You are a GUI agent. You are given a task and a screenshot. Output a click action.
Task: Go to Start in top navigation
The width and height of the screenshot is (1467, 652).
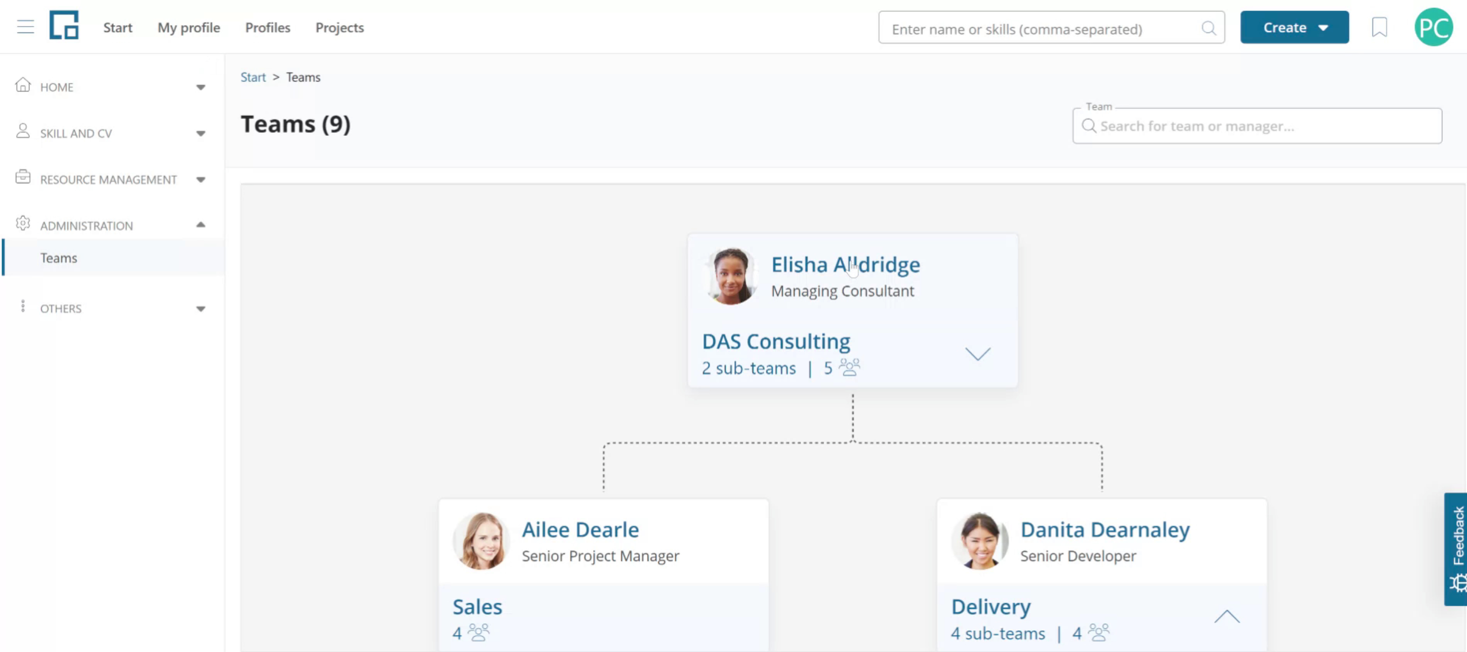coord(118,28)
